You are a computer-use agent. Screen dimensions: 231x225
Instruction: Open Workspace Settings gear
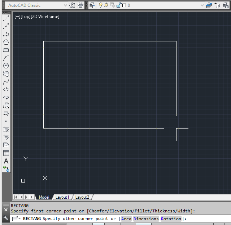[72, 5]
